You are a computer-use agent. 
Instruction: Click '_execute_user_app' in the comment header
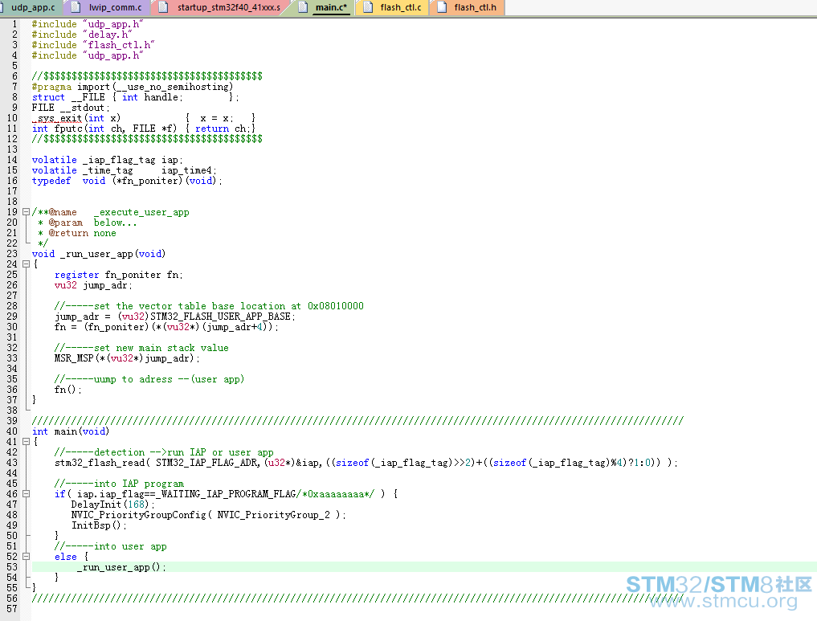point(141,212)
